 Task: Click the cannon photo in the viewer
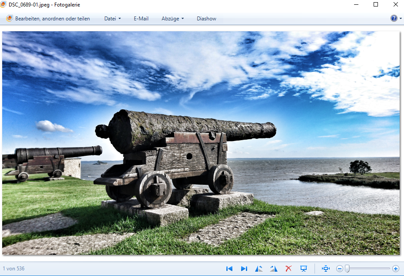pos(201,143)
